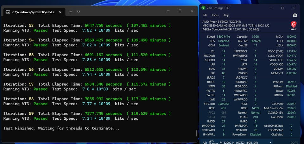Open a new terminal tab

click(x=71, y=12)
